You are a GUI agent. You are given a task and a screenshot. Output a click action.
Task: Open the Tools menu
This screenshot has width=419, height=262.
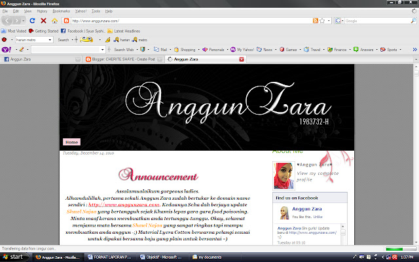(96, 11)
